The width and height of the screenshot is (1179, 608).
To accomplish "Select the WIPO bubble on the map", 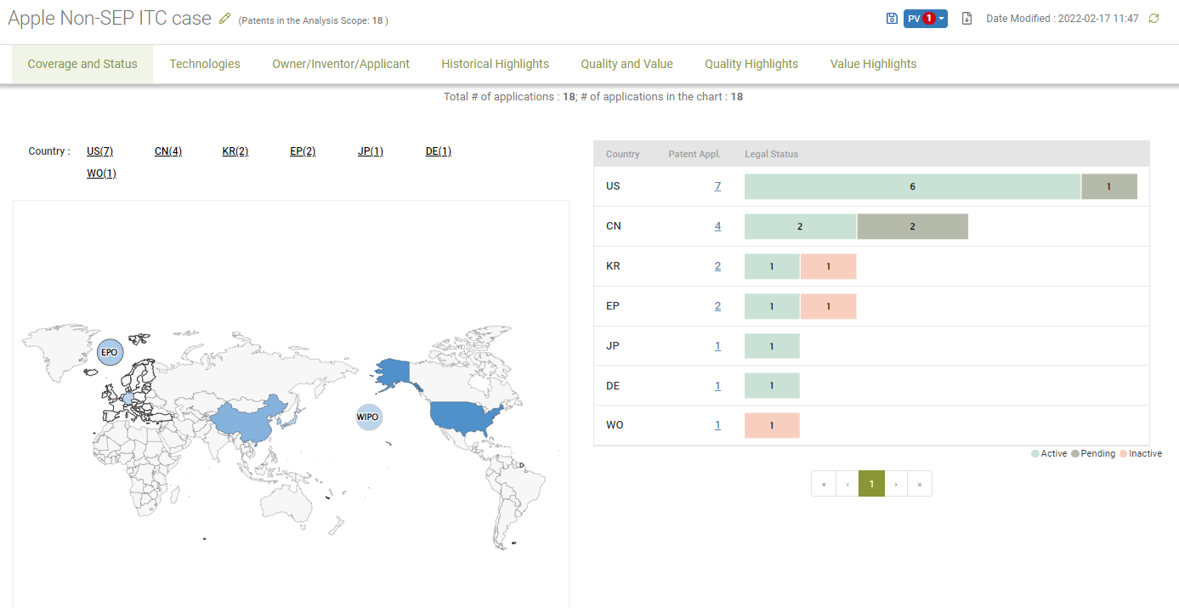I will click(368, 418).
